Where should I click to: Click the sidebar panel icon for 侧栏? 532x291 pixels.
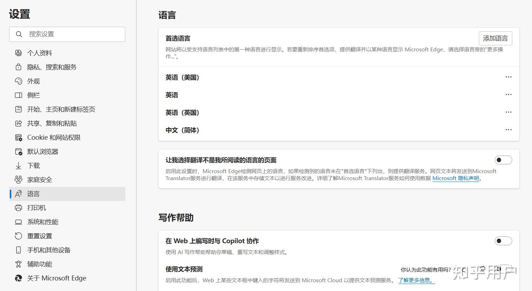click(x=18, y=95)
